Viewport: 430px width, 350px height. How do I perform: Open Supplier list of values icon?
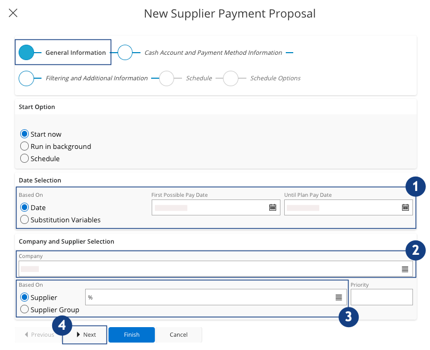[338, 297]
